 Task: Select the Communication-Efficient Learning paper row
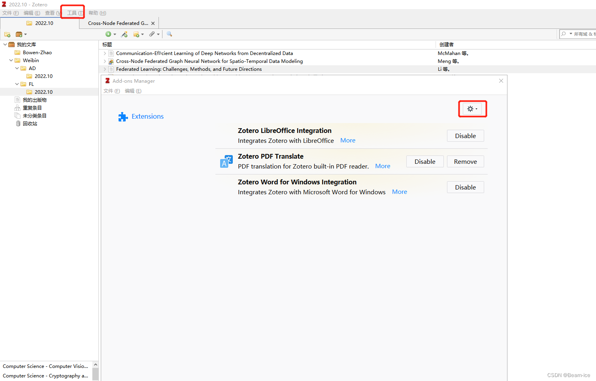pos(347,53)
